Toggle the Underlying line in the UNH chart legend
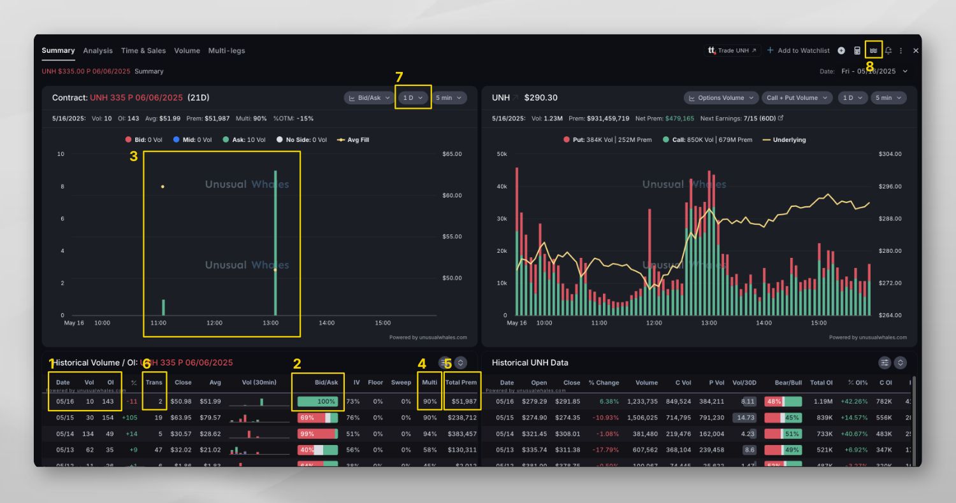The width and height of the screenshot is (956, 503). coord(784,139)
